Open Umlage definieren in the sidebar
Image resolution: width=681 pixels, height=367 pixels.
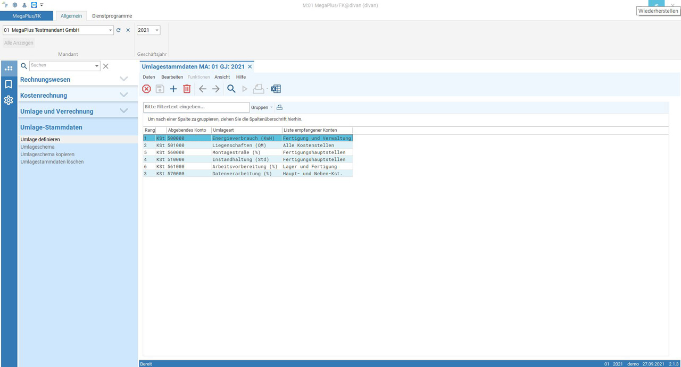pos(78,139)
